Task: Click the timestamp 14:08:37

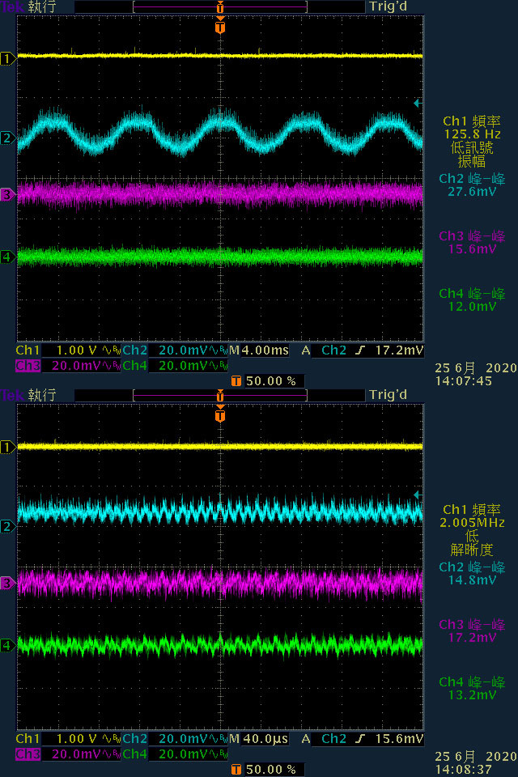Action: 464,770
